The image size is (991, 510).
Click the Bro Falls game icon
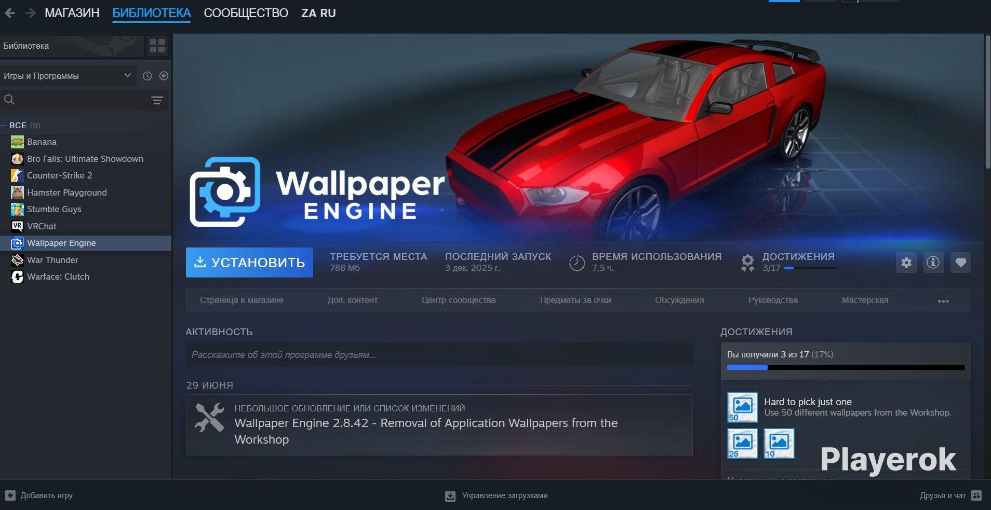[x=17, y=159]
